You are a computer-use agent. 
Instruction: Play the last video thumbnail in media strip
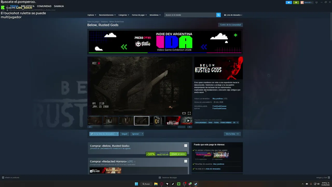[186, 121]
